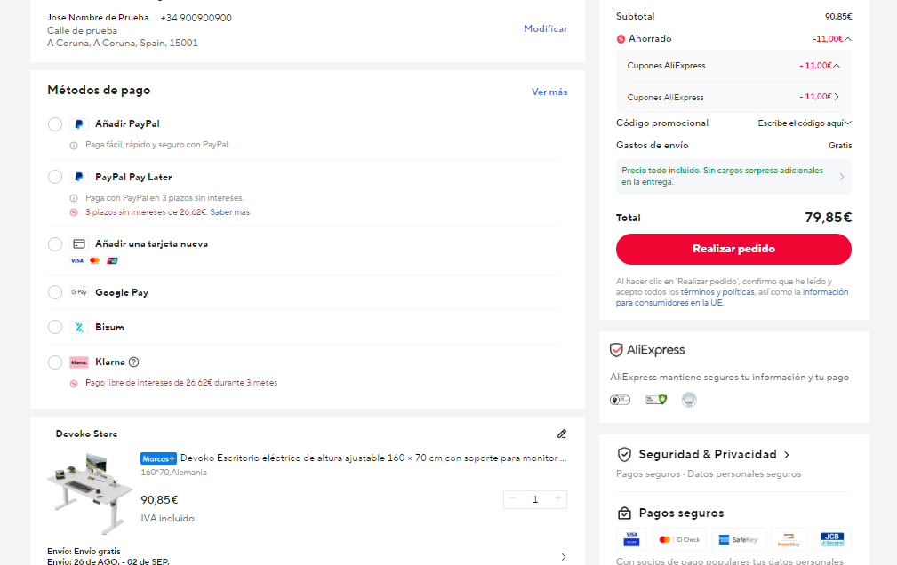This screenshot has width=897, height=565.
Task: Click the pink Klarna logo icon
Action: [79, 362]
